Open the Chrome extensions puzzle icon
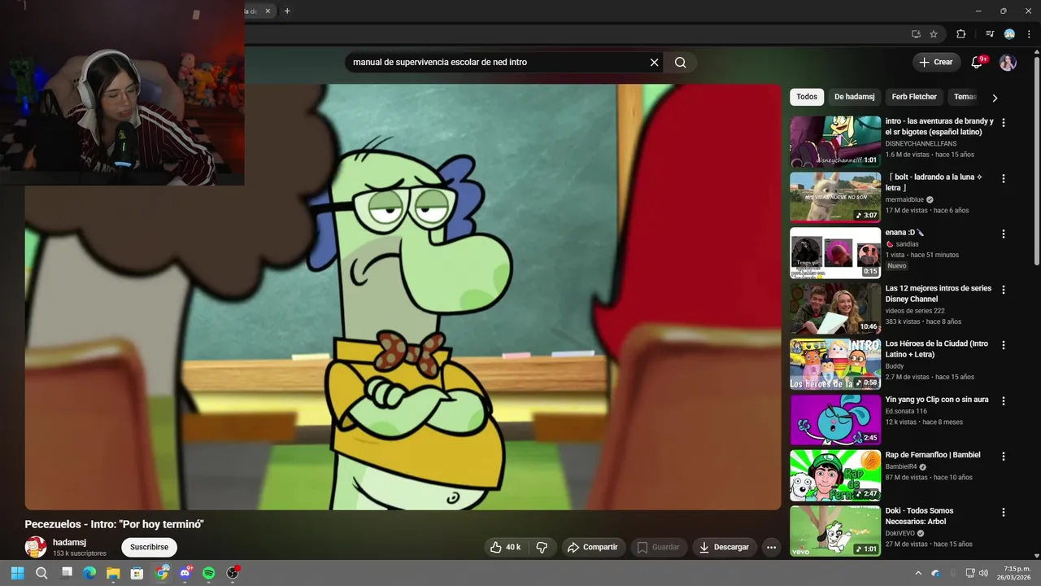Screen dimensions: 1041x586 click(960, 34)
